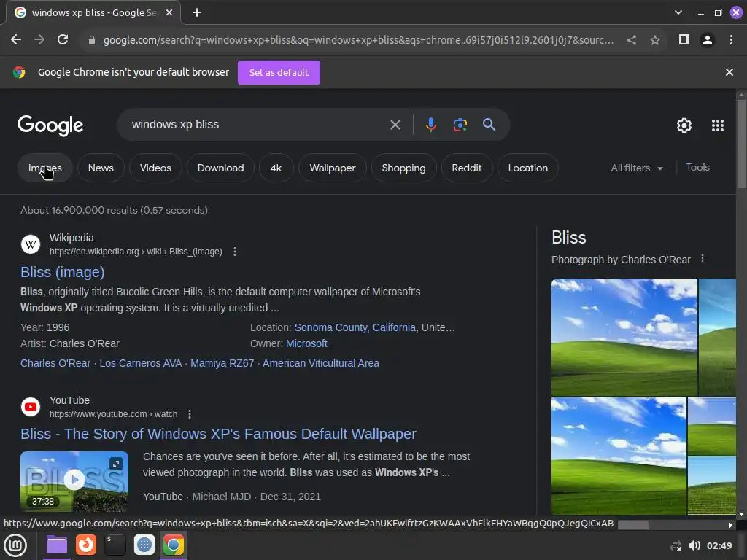Viewport: 747px width, 560px height.
Task: Open the search Tools options
Action: click(x=697, y=168)
